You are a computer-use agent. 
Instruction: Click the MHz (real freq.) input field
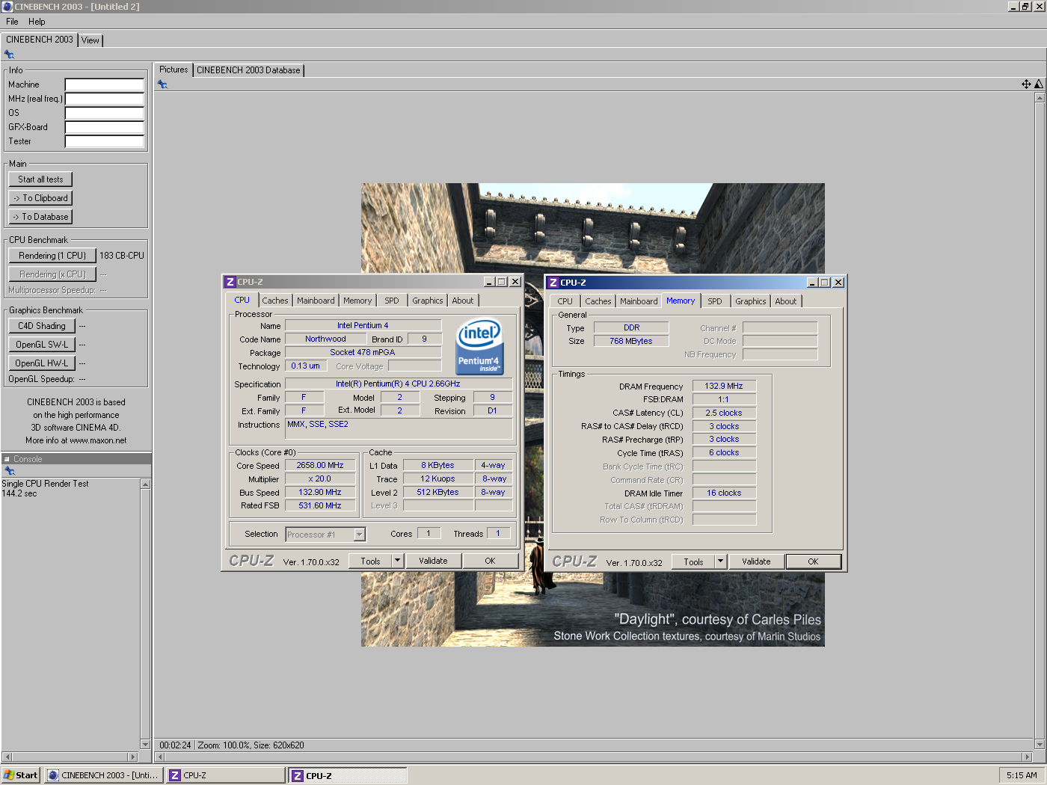(x=104, y=99)
